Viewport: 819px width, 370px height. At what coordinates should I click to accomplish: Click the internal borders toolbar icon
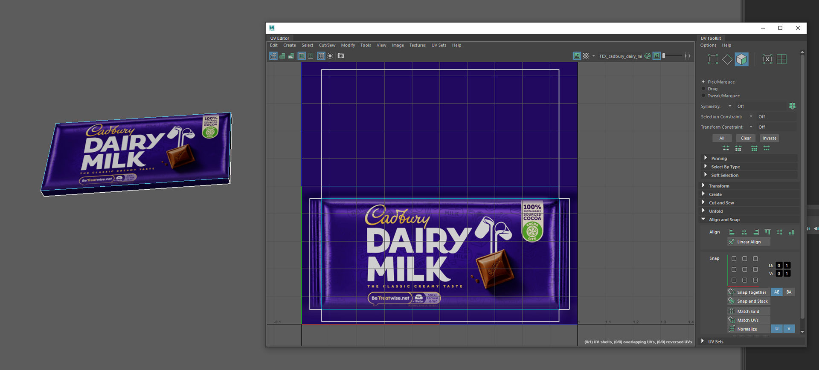tap(311, 56)
